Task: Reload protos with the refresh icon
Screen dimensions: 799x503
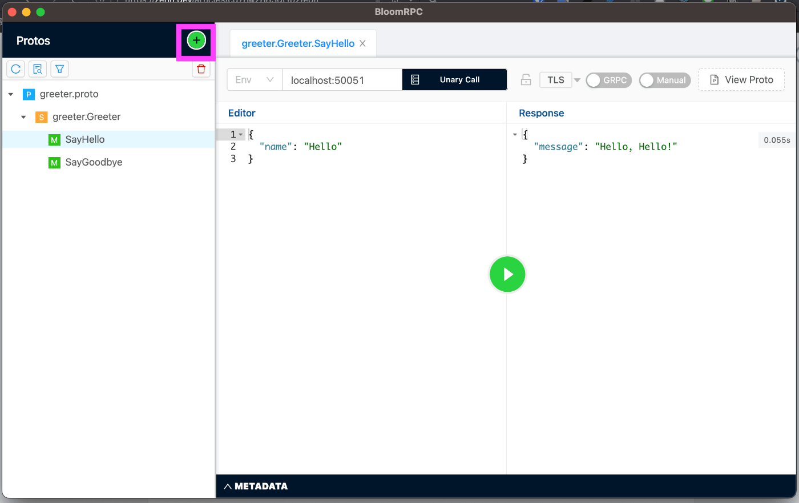Action: [x=16, y=69]
